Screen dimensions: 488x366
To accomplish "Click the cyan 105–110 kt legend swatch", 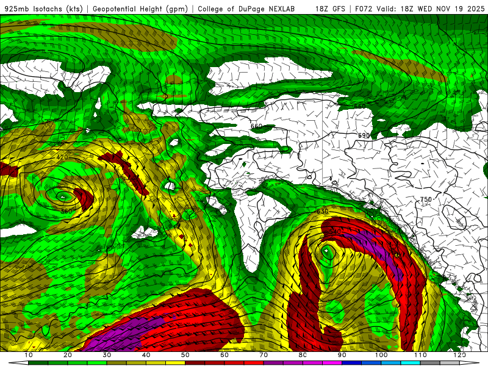I will pos(411,363).
